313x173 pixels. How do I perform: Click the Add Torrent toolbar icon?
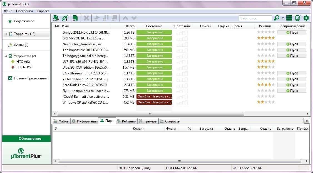point(56,18)
